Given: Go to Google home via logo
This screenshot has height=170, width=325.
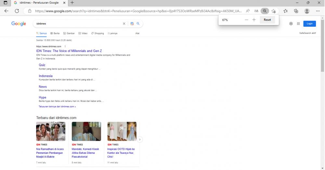Looking at the screenshot, I should coord(19,24).
